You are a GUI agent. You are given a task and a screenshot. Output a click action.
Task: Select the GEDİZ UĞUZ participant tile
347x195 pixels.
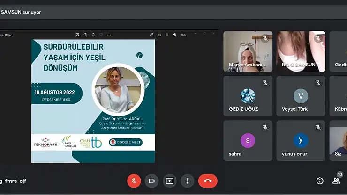coord(248,96)
